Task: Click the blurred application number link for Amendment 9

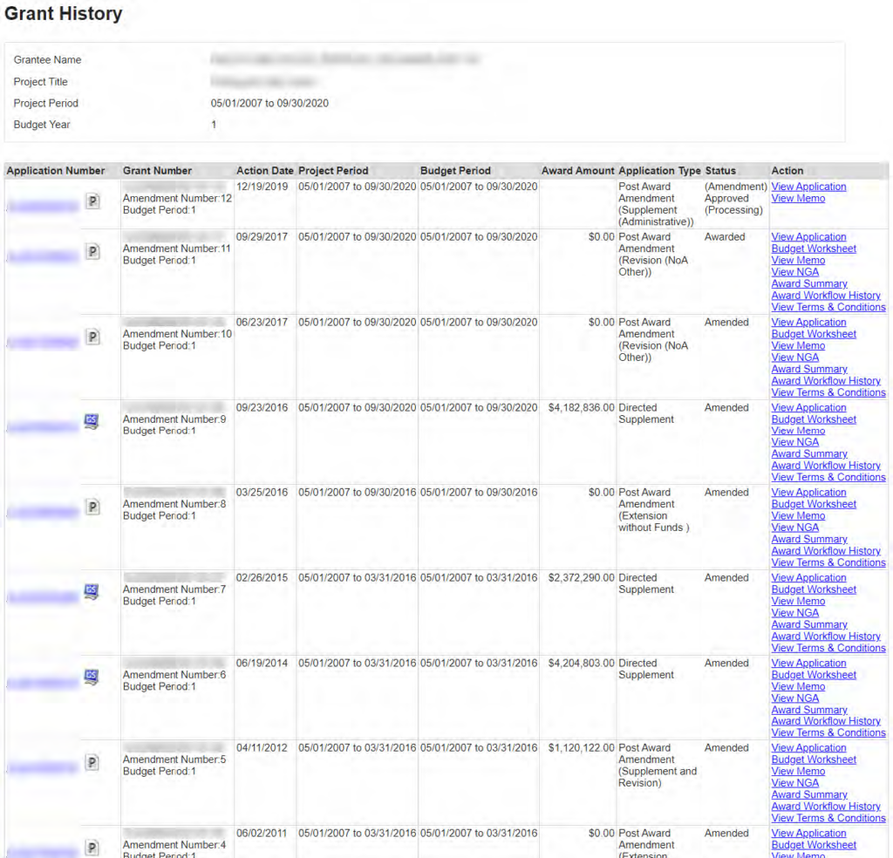Action: [x=42, y=426]
